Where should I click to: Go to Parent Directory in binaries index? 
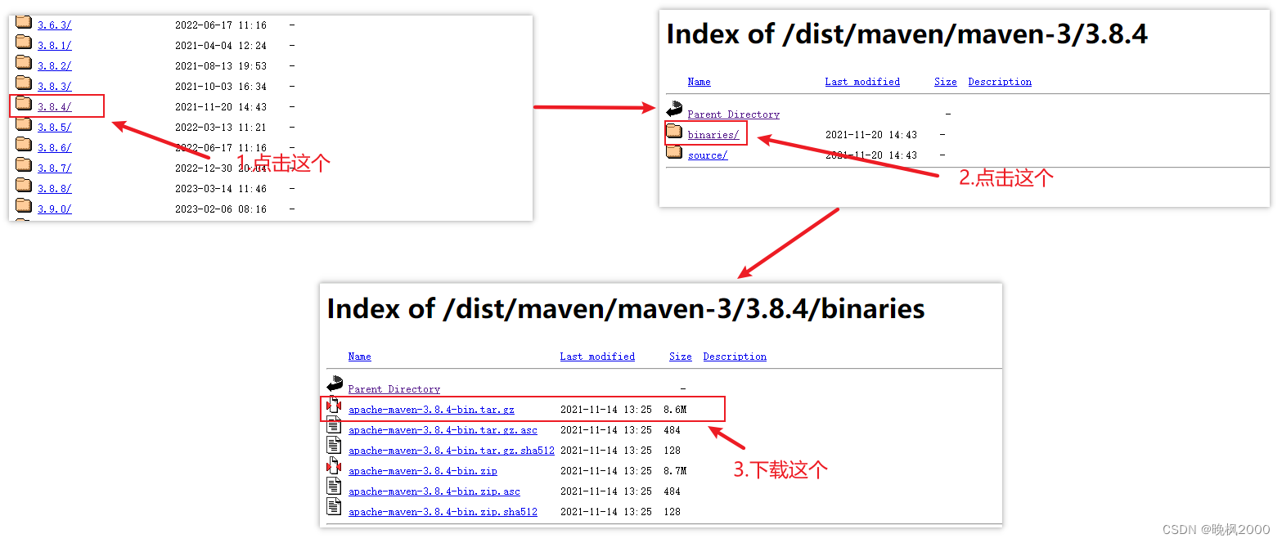point(394,389)
